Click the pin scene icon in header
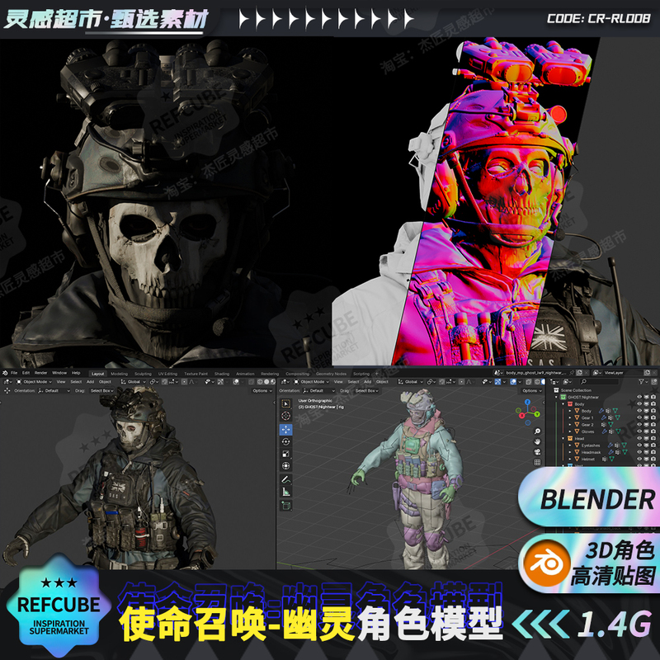The height and width of the screenshot is (660, 660). tap(572, 373)
